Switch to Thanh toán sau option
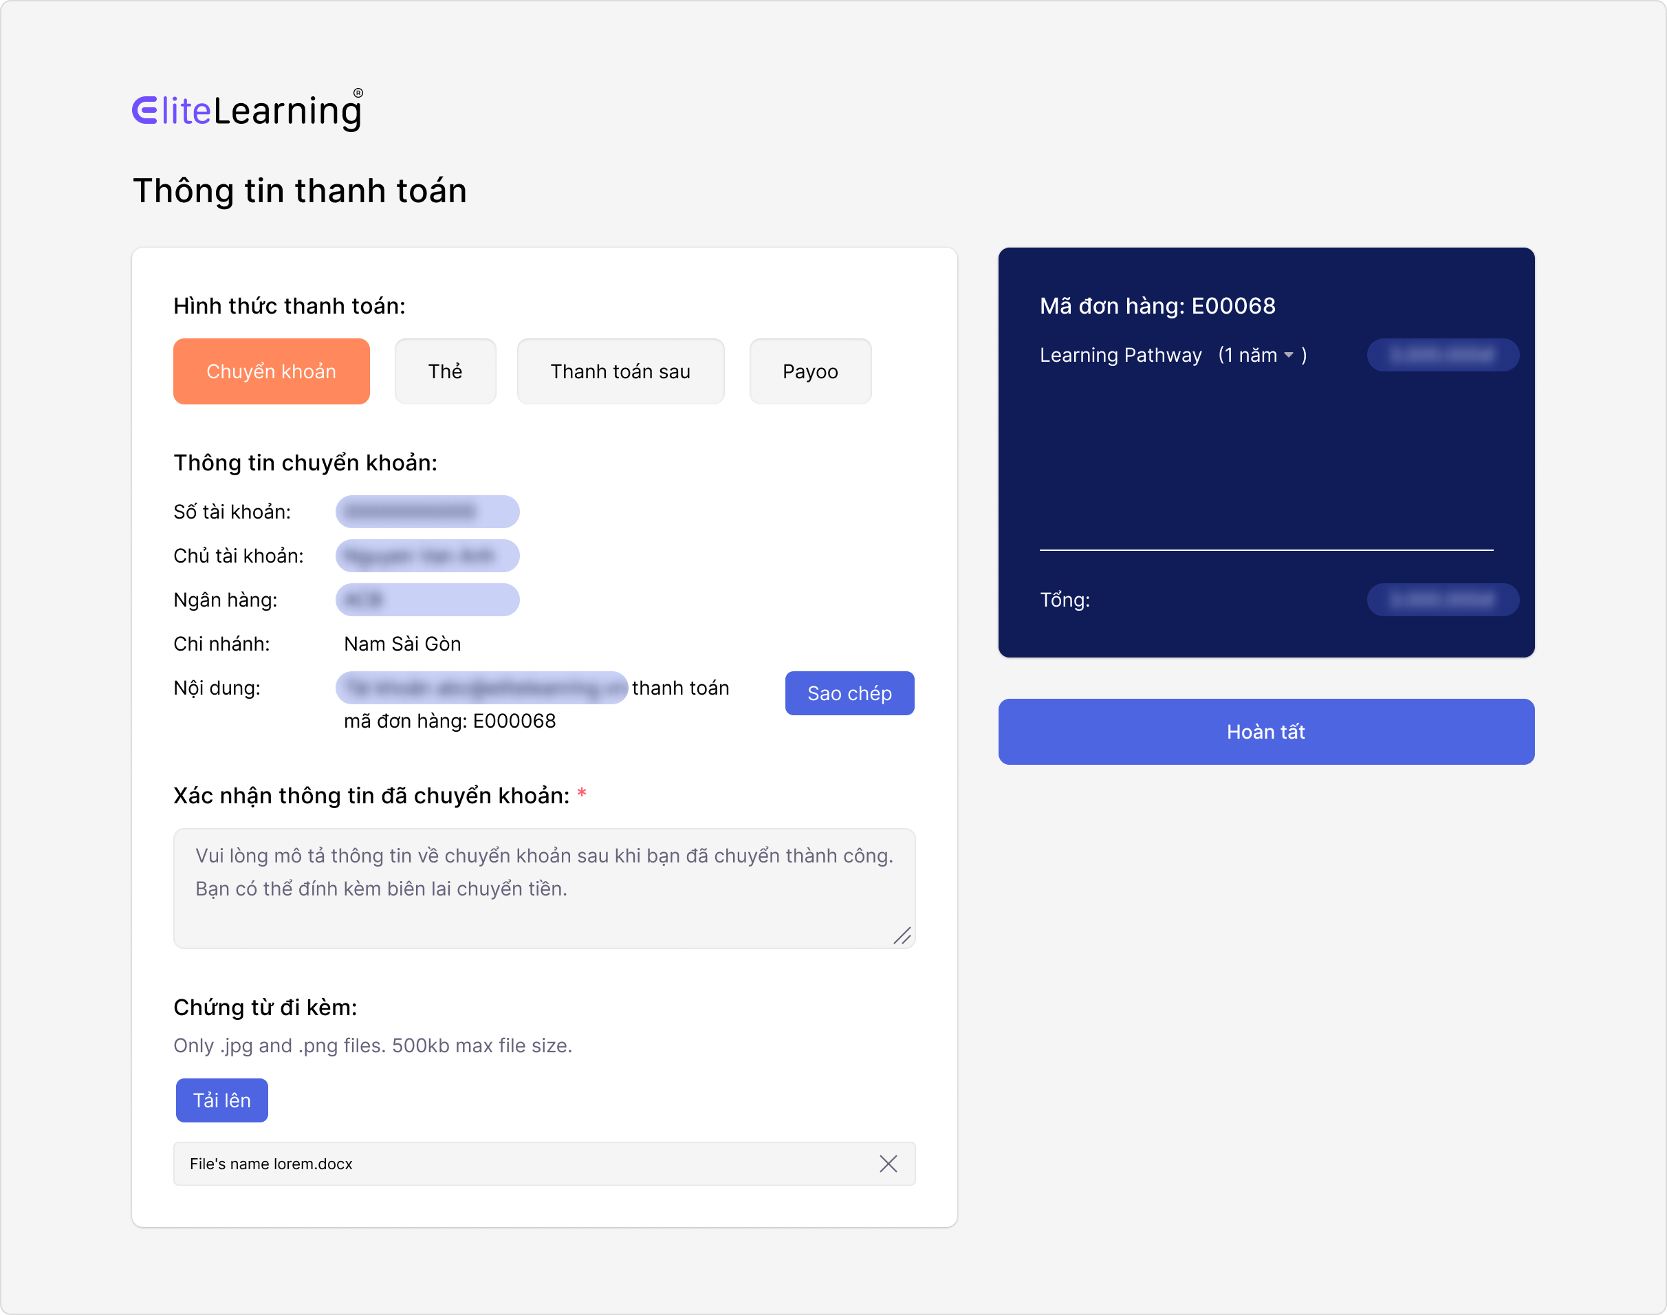 click(x=620, y=371)
